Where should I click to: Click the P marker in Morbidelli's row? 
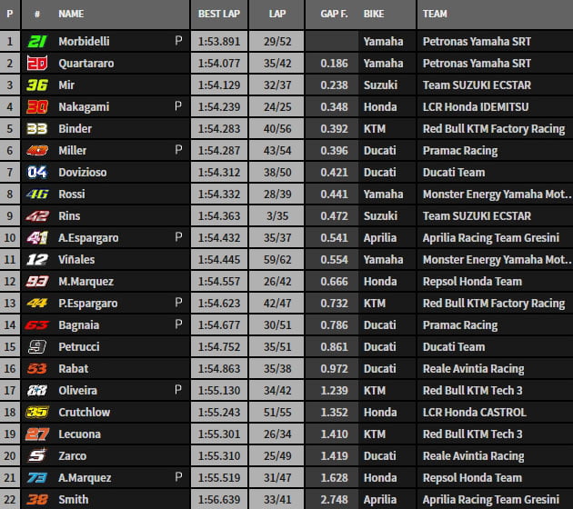pyautogui.click(x=179, y=41)
